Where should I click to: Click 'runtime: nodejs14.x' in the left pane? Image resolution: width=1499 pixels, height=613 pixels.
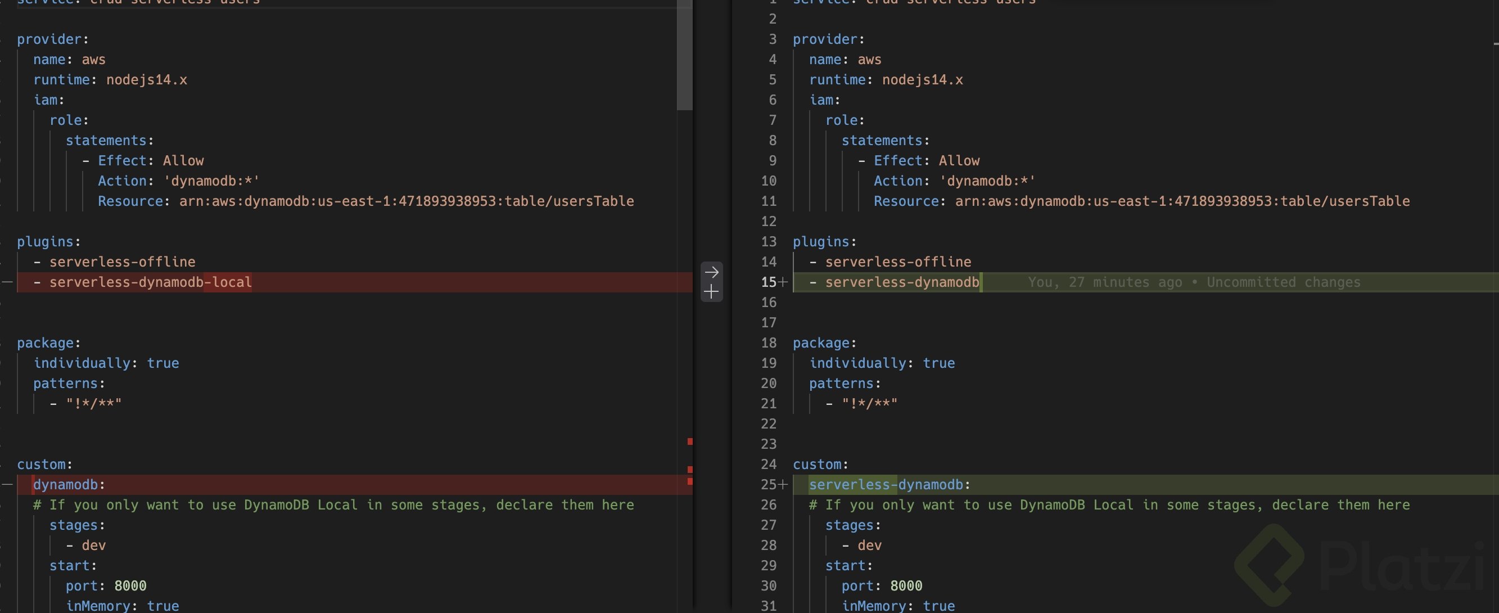click(x=110, y=80)
